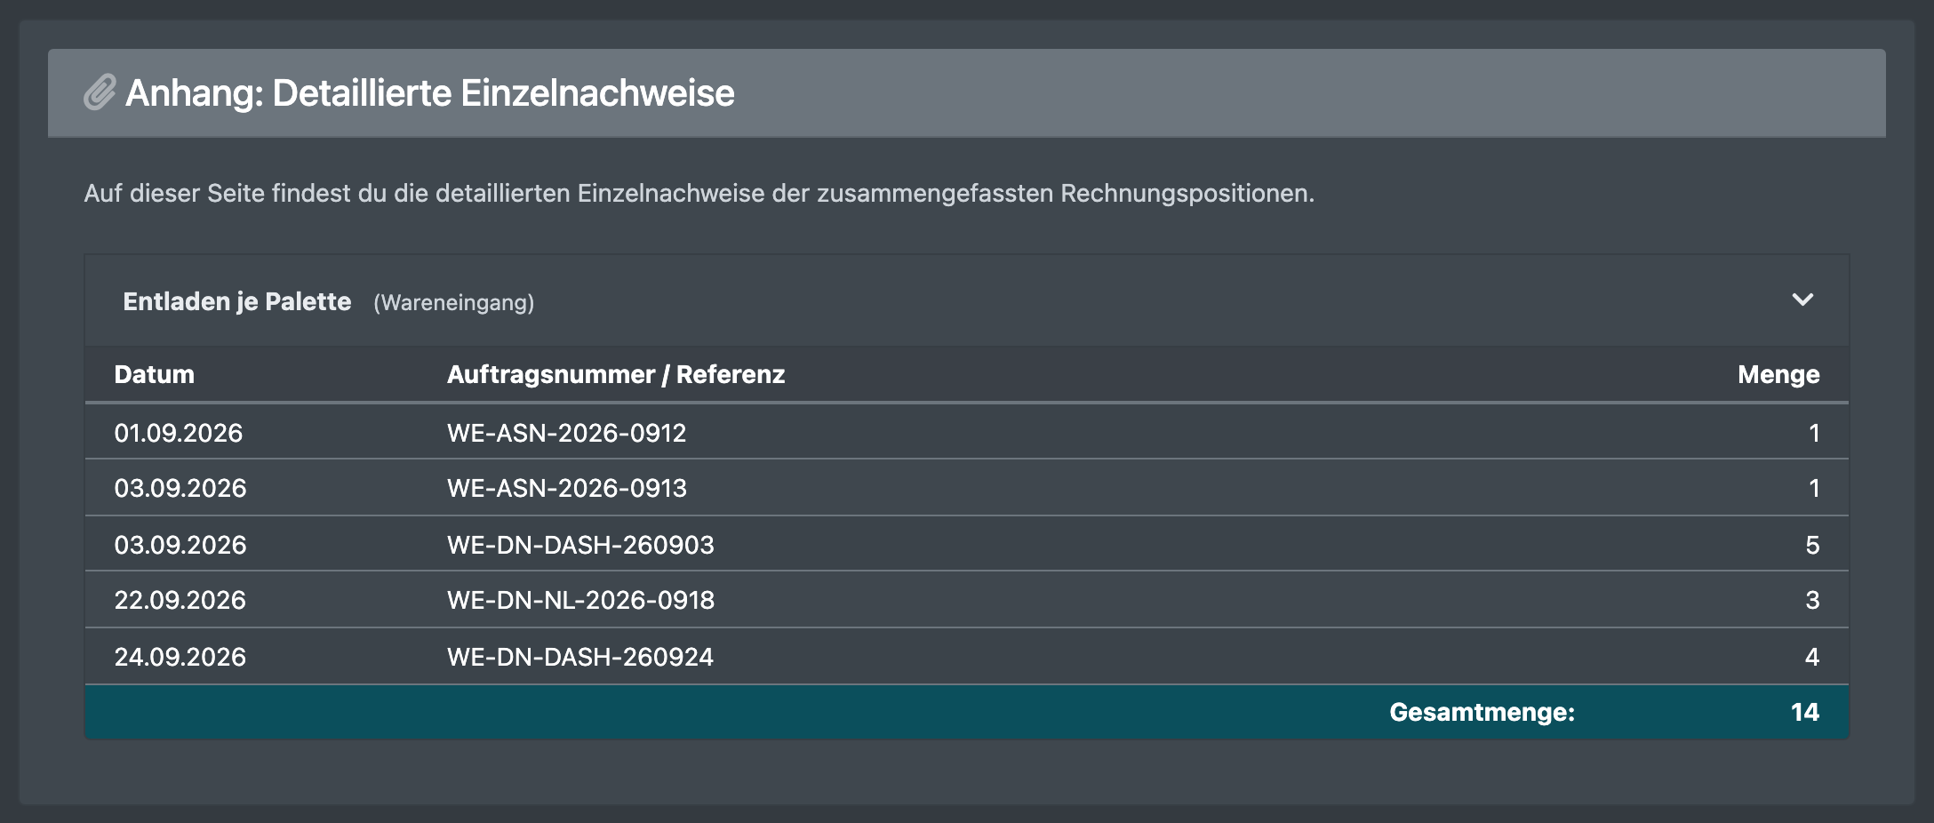Select reference WE-ASN-2026-0912
Screen dimensions: 1934x823
coord(567,433)
